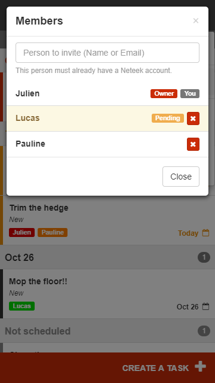This screenshot has height=383, width=215.
Task: Click the Pending badge for Lucas
Action: pos(168,118)
